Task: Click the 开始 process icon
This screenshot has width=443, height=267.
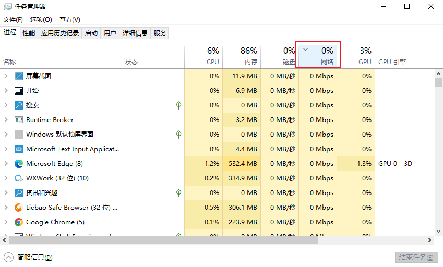Action: click(19, 91)
